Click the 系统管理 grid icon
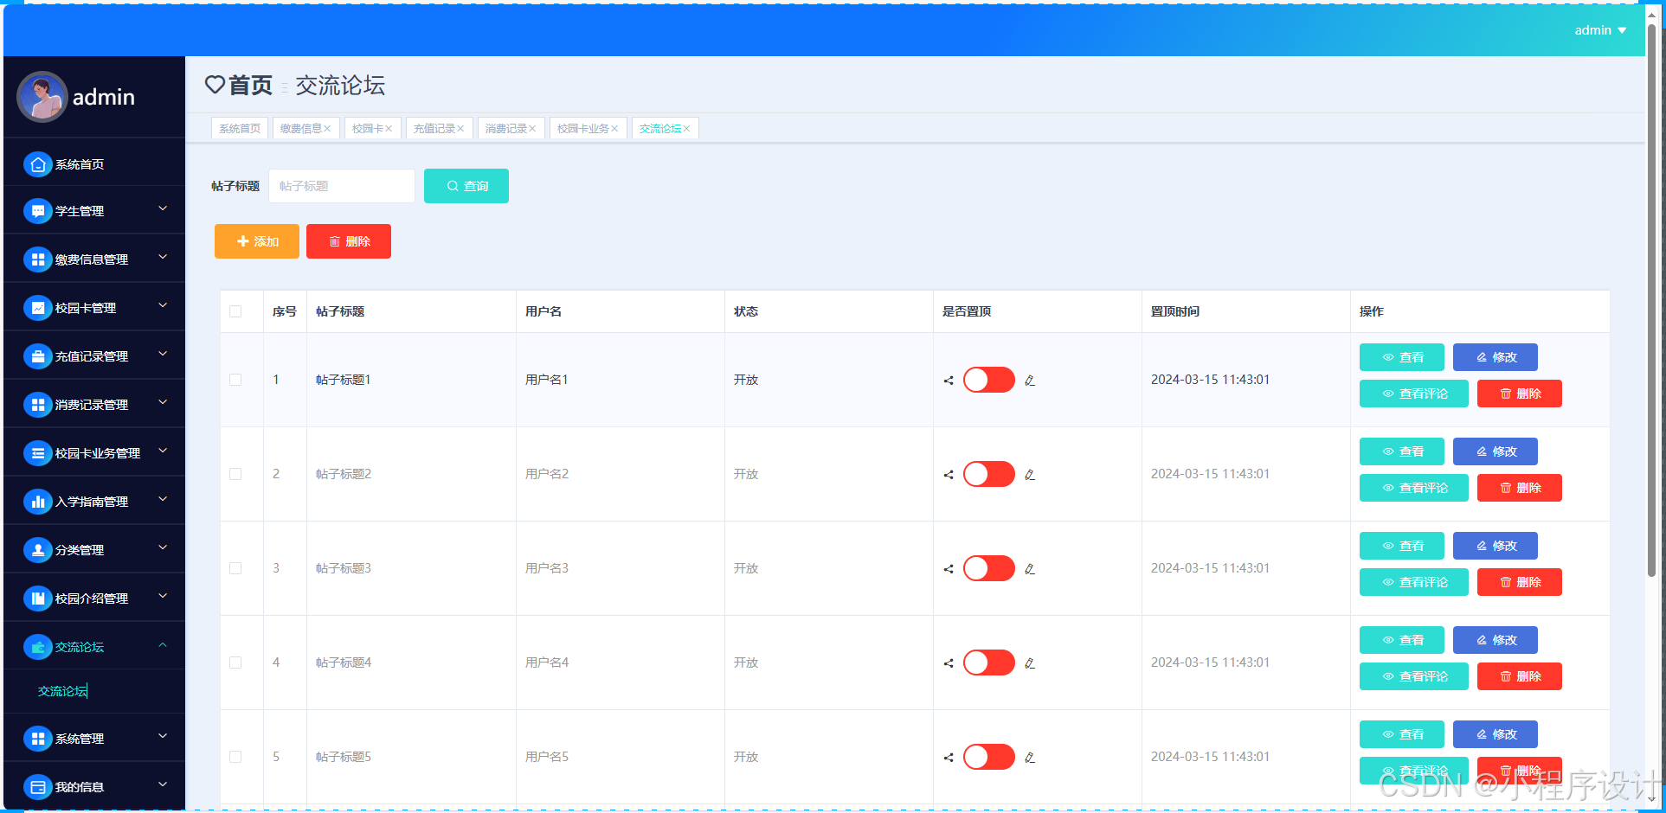 point(38,739)
